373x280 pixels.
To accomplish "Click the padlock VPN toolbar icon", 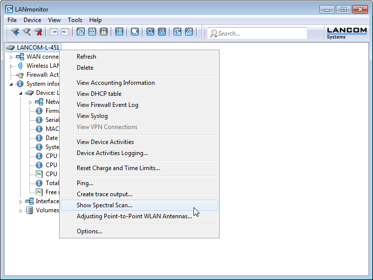I will coord(104,32).
